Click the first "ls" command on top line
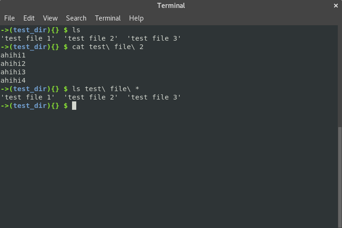Viewport: 342px width, 228px height. pyautogui.click(x=76, y=30)
